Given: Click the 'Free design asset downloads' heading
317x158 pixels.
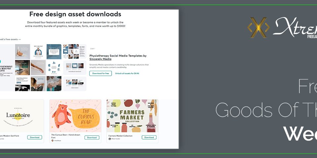Looking at the screenshot, I should point(75,14).
